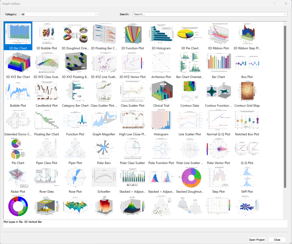
Task: Select the Candlestick Plot thumbnail
Action: (46, 91)
